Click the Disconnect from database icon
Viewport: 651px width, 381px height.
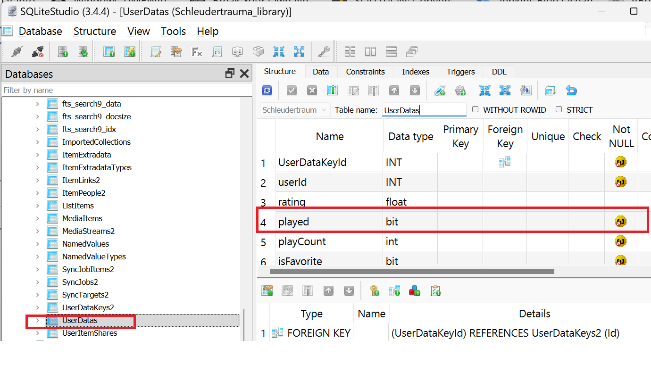(38, 51)
